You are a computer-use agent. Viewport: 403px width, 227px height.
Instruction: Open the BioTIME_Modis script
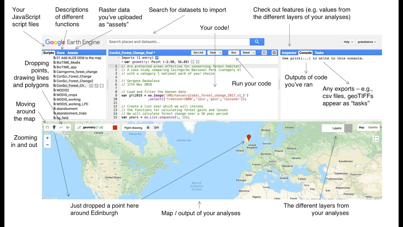pos(67,62)
